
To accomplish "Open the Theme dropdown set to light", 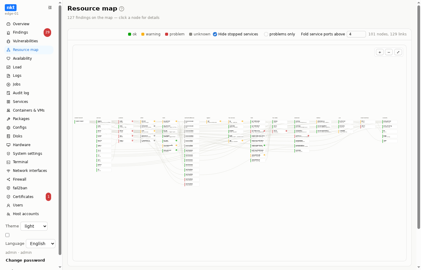I will (x=34, y=226).
